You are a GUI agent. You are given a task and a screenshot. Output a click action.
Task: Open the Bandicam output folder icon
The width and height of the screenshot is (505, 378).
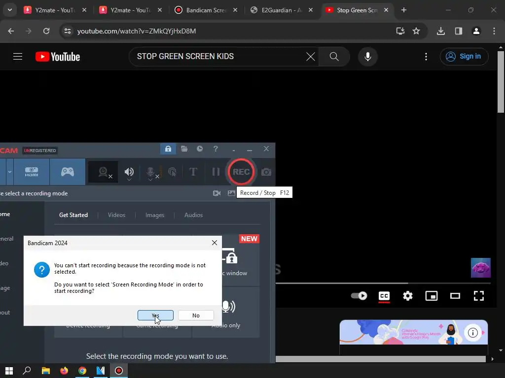184,149
